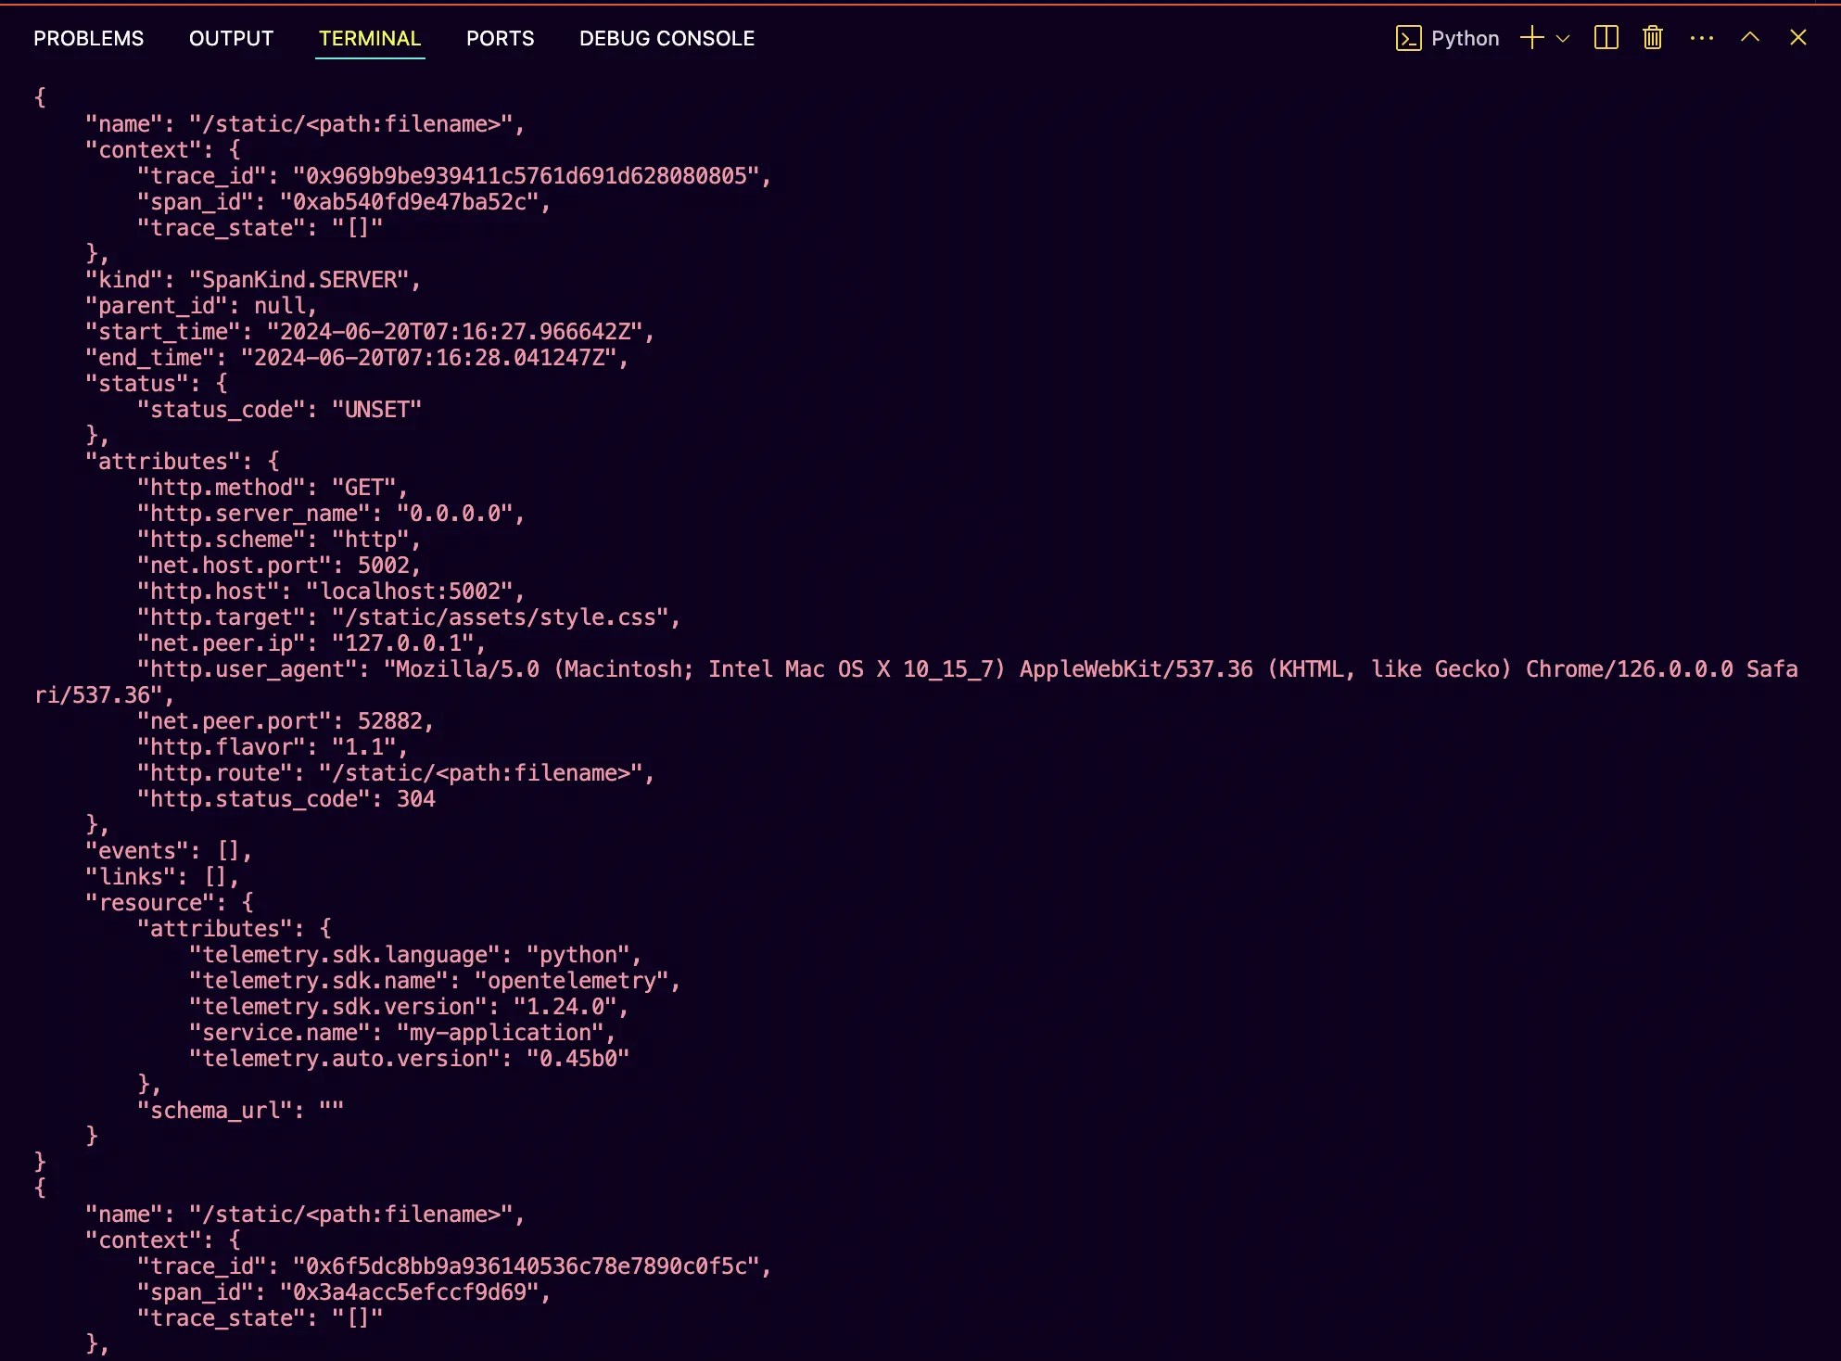
Task: Click the first trace_id hex value
Action: coord(526,176)
